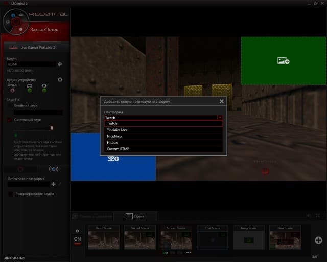Select the Basic Scene thumbnail
The width and height of the screenshot is (327, 262).
pyautogui.click(x=104, y=237)
